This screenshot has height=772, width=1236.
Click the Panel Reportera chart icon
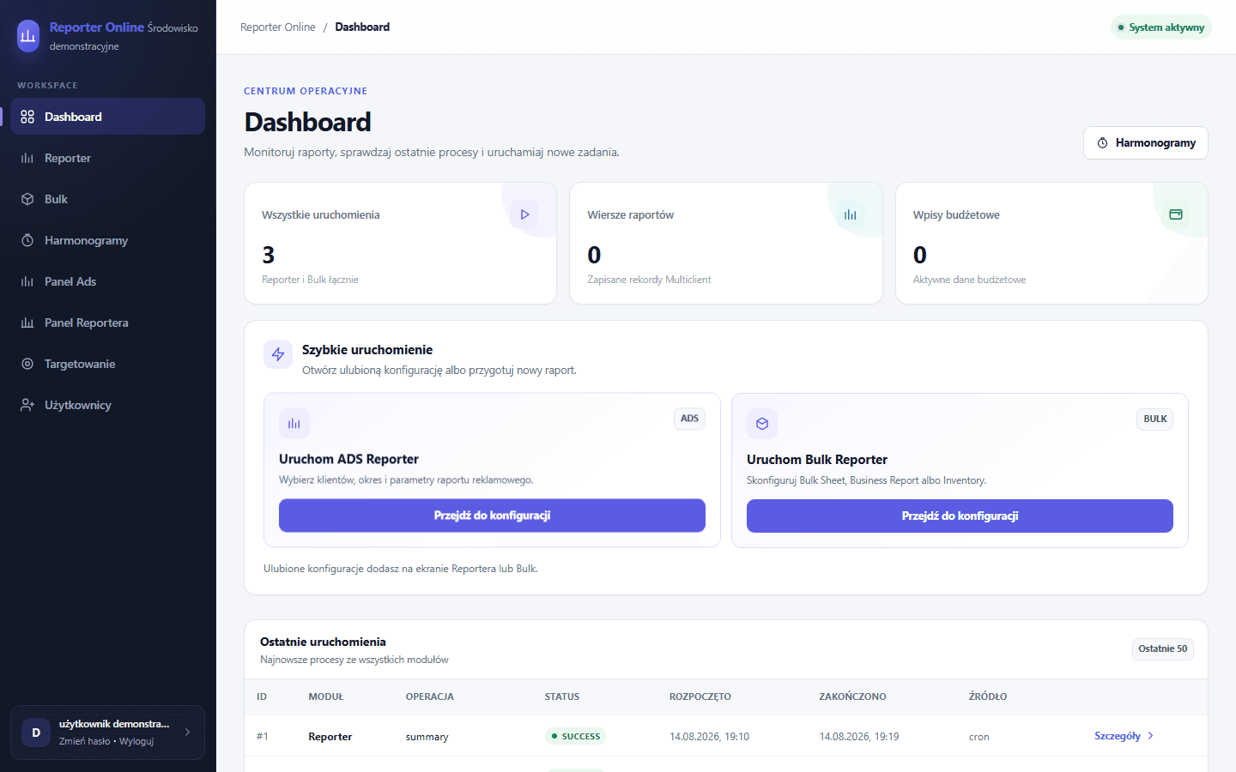click(x=27, y=323)
